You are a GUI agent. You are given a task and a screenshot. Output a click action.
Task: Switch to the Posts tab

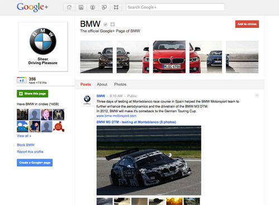point(85,84)
